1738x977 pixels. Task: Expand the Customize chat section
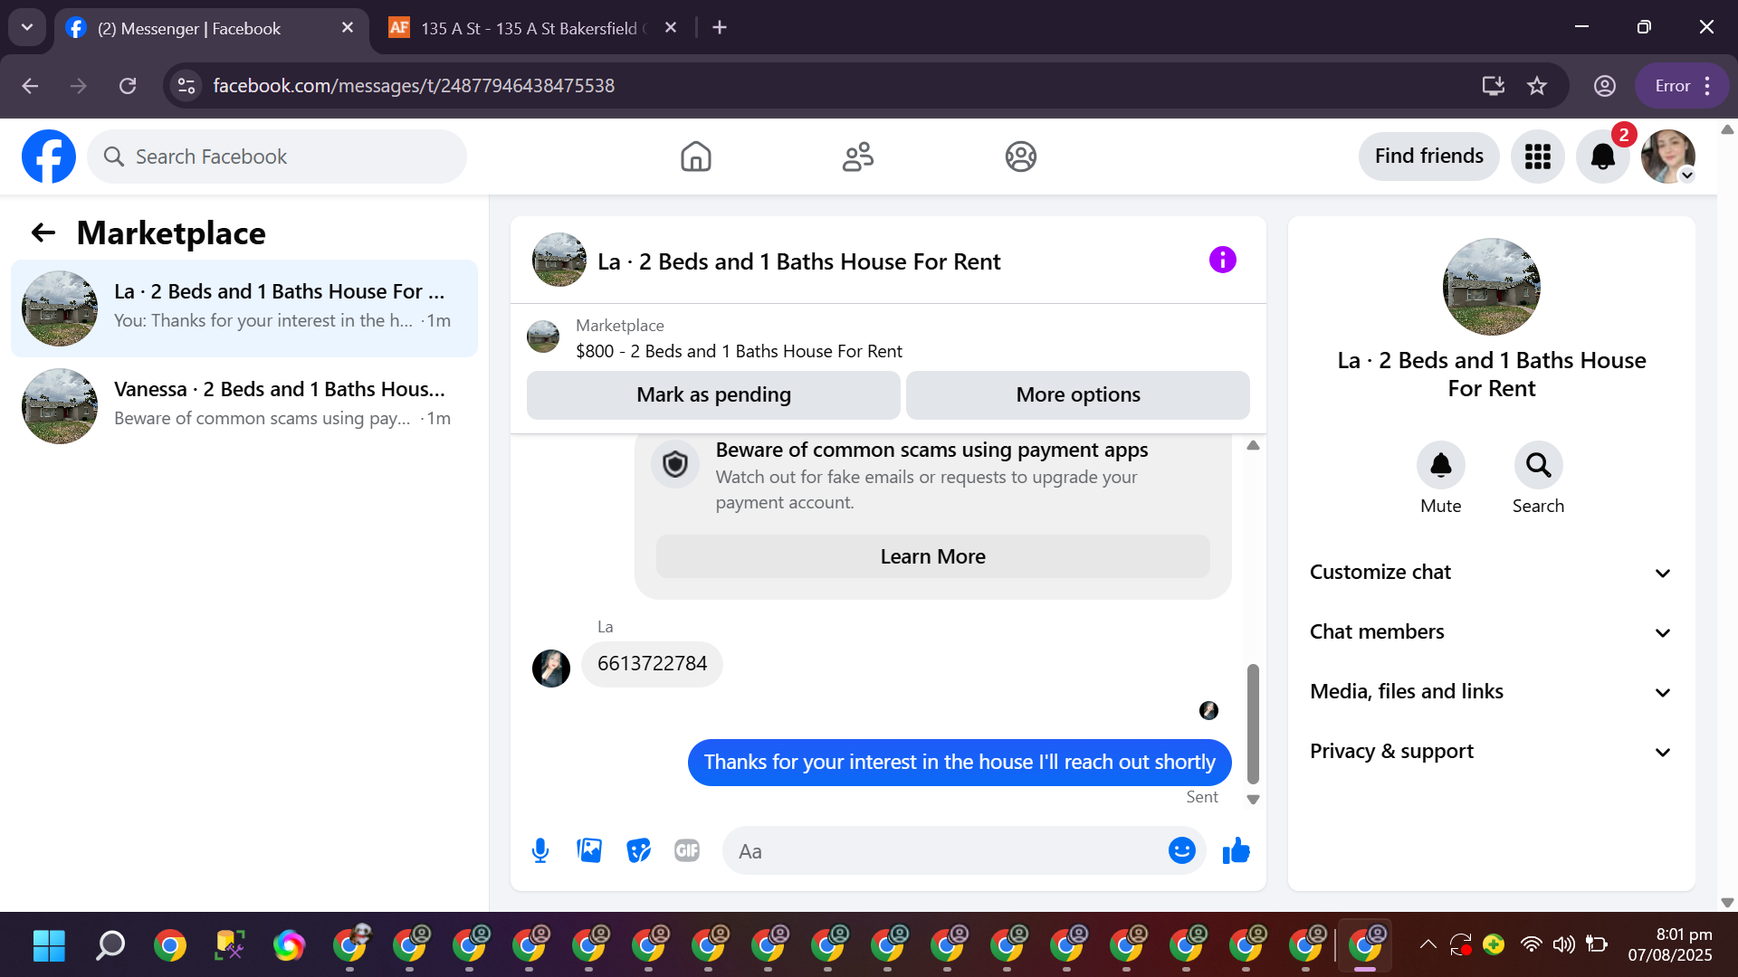[x=1491, y=573]
